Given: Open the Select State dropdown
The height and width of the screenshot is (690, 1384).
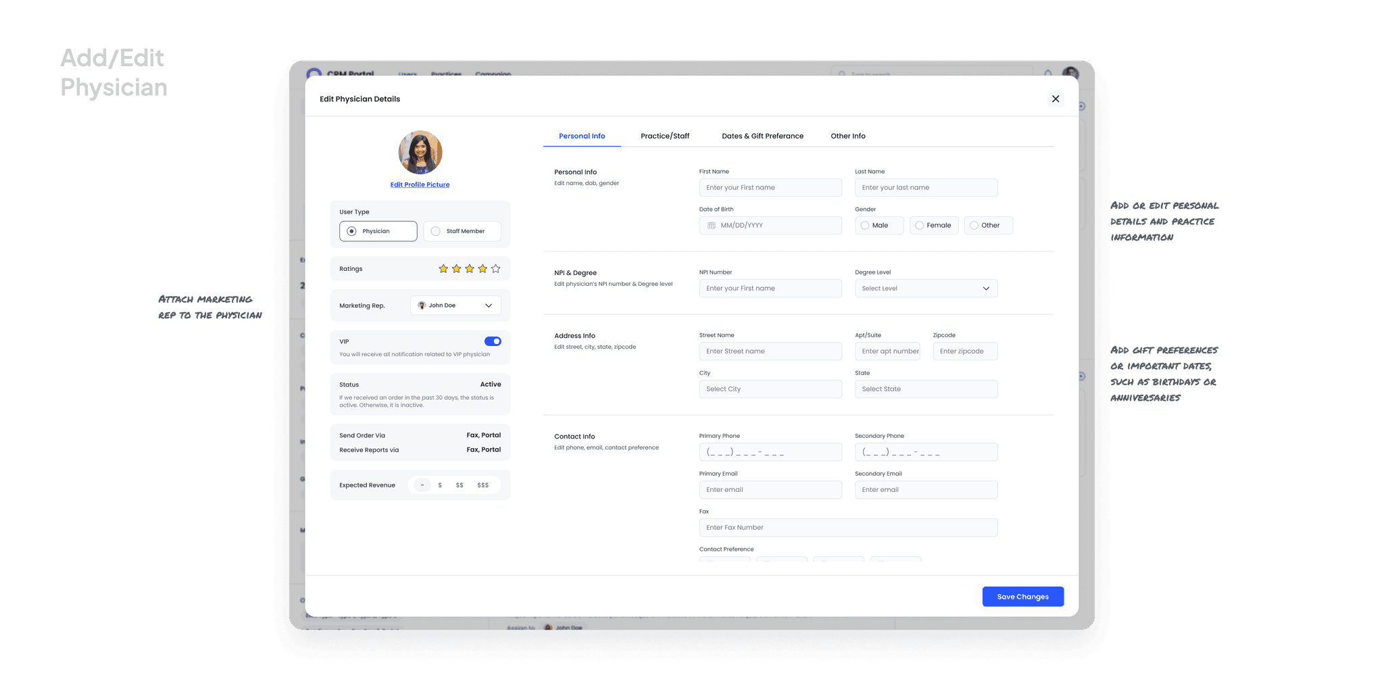Looking at the screenshot, I should coord(926,389).
